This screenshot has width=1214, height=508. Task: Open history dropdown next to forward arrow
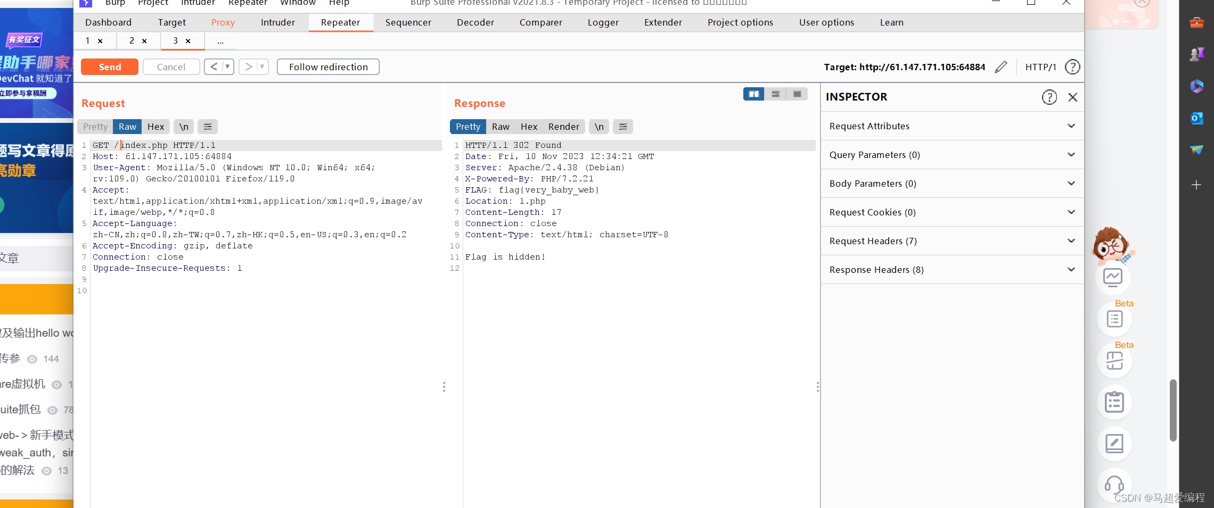click(263, 66)
